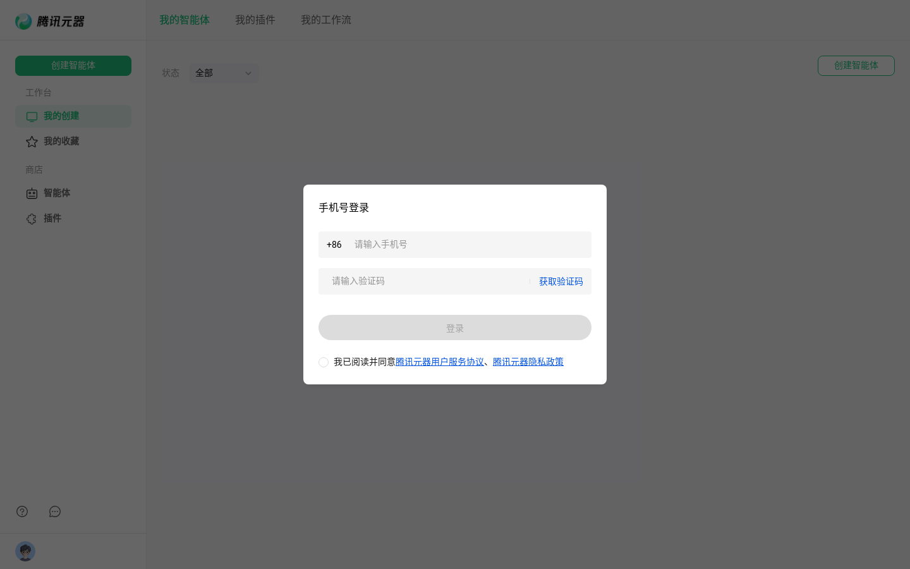Open 我的收藏 star item
This screenshot has height=569, width=910.
coord(73,142)
